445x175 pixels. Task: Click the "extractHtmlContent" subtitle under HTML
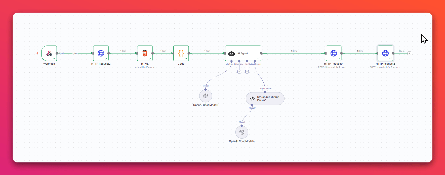click(x=145, y=67)
